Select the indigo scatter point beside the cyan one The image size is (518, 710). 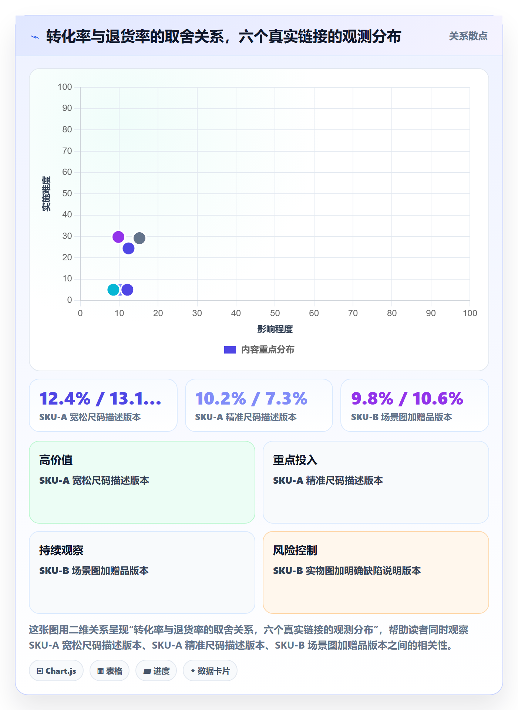(x=127, y=290)
